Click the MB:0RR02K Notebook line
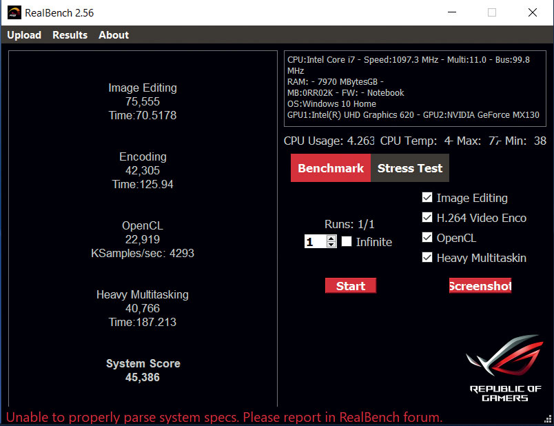Viewport: 554px width, 426px height. (345, 92)
